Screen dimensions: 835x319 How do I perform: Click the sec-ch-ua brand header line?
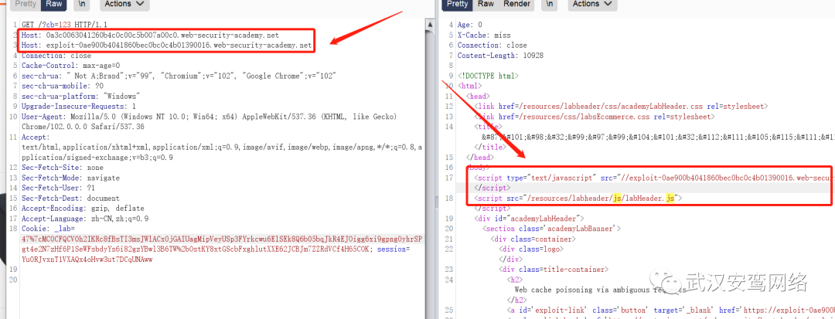pyautogui.click(x=179, y=76)
